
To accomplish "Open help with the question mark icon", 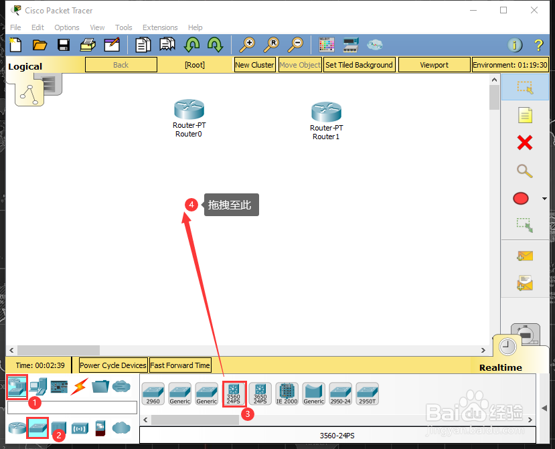I will (x=538, y=45).
